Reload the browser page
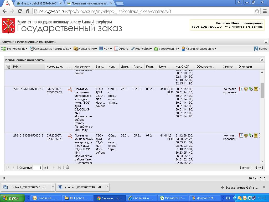Image resolution: width=269 pixels, height=202 pixels. tap(20, 11)
